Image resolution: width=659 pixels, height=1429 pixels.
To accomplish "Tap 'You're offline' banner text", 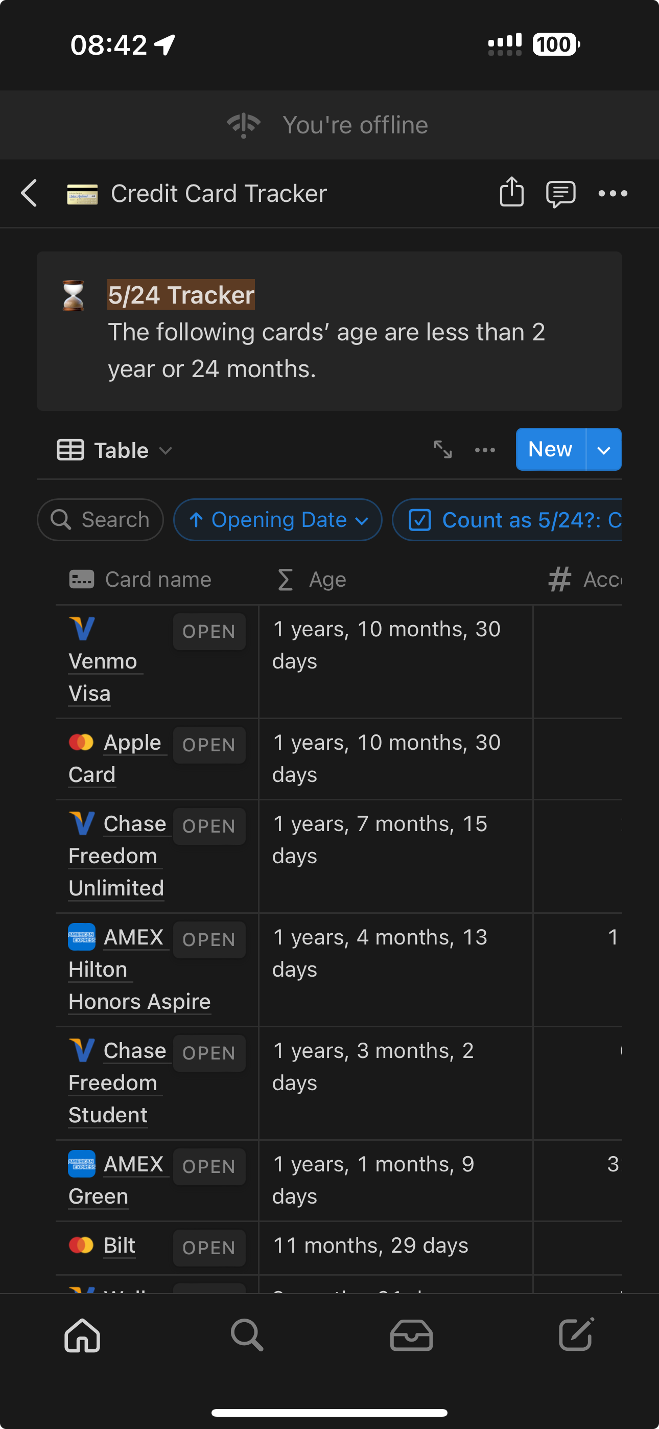I will tap(355, 125).
